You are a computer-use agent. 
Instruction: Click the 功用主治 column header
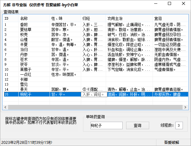pyautogui.click(x=129, y=19)
